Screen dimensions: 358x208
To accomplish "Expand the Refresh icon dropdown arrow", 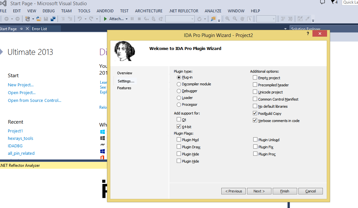I will 205,19.
